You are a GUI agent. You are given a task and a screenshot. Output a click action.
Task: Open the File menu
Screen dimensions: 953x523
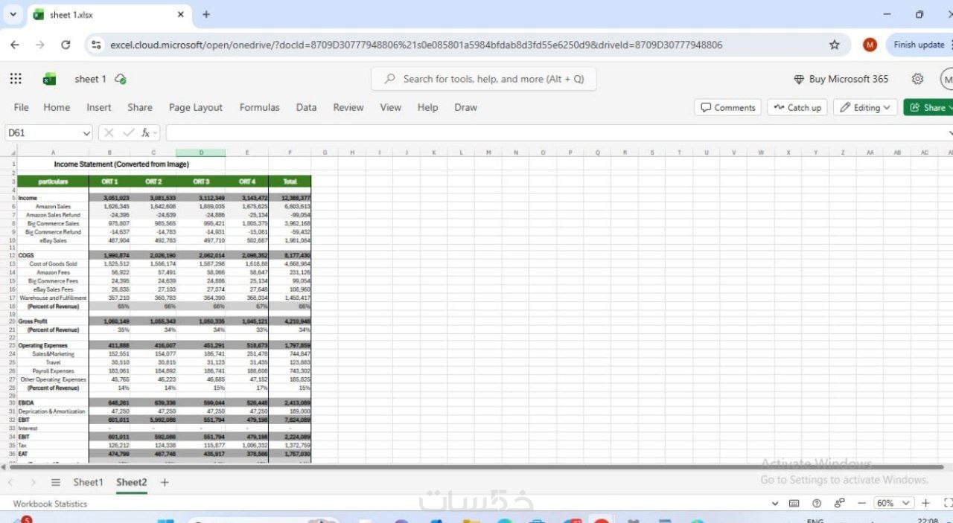tap(22, 107)
